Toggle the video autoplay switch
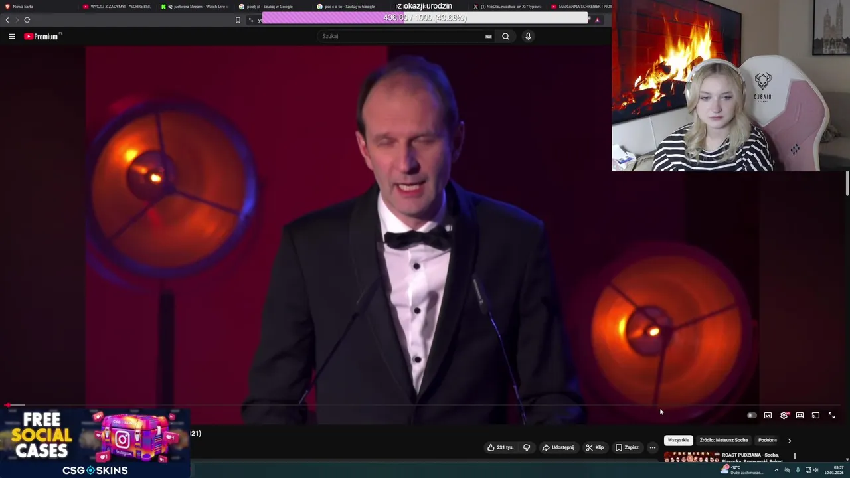Image resolution: width=850 pixels, height=478 pixels. 752,416
